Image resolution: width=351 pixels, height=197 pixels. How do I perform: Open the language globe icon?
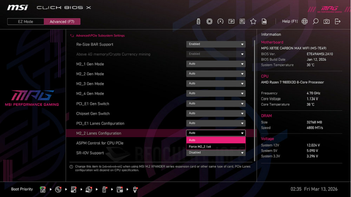(x=305, y=21)
